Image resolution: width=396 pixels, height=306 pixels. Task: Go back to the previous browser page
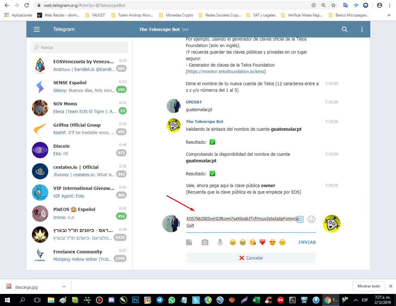[x=7, y=5]
